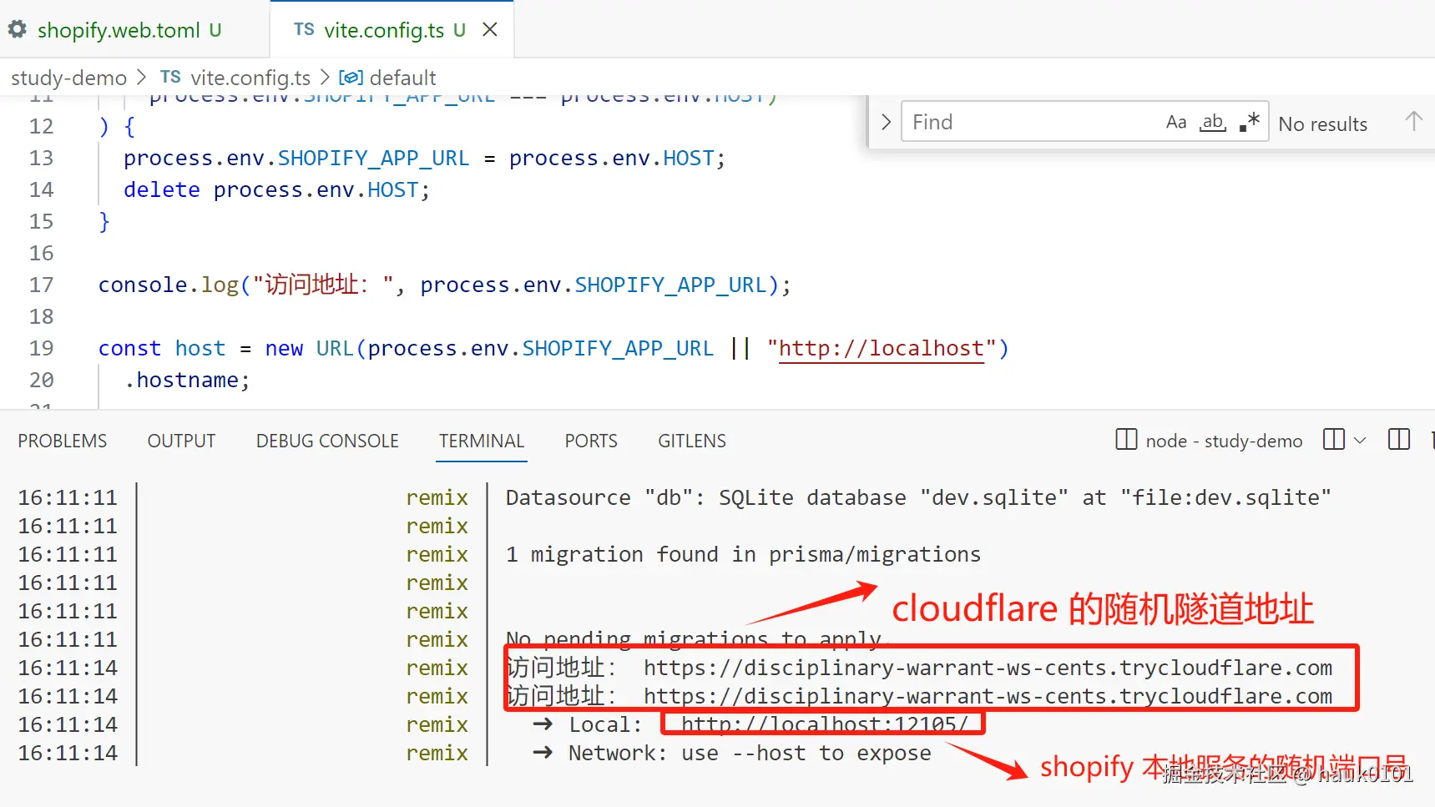The image size is (1435, 807).
Task: Select the node - study-demo terminal
Action: pos(1209,440)
